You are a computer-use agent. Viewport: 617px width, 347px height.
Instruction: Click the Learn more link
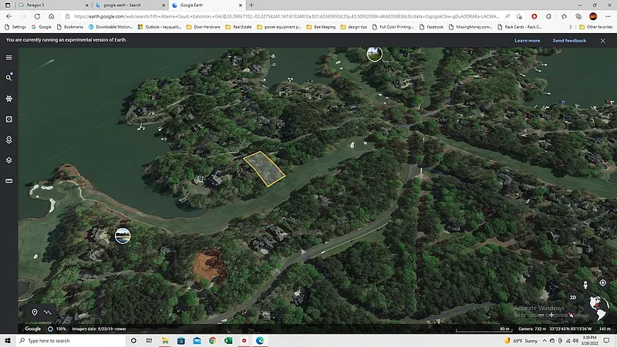[528, 40]
